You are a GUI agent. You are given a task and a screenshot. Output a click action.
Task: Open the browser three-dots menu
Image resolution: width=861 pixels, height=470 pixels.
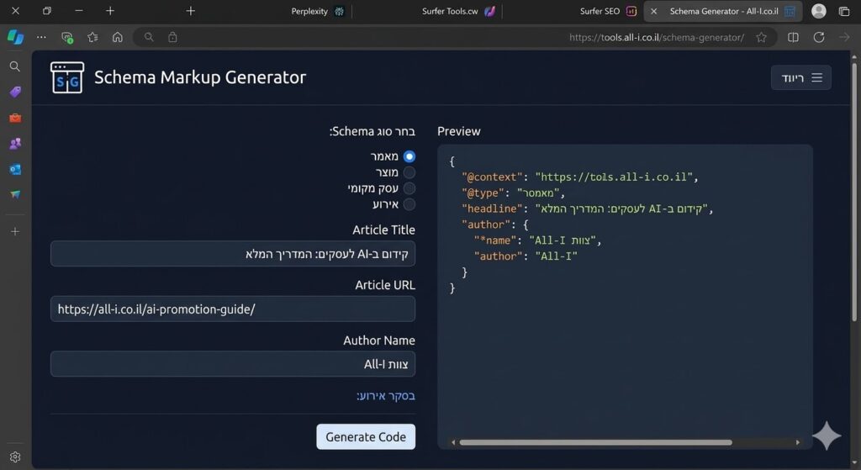pyautogui.click(x=41, y=37)
